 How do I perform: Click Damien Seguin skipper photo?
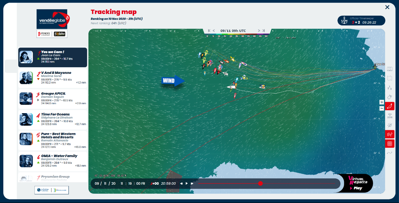(26, 99)
